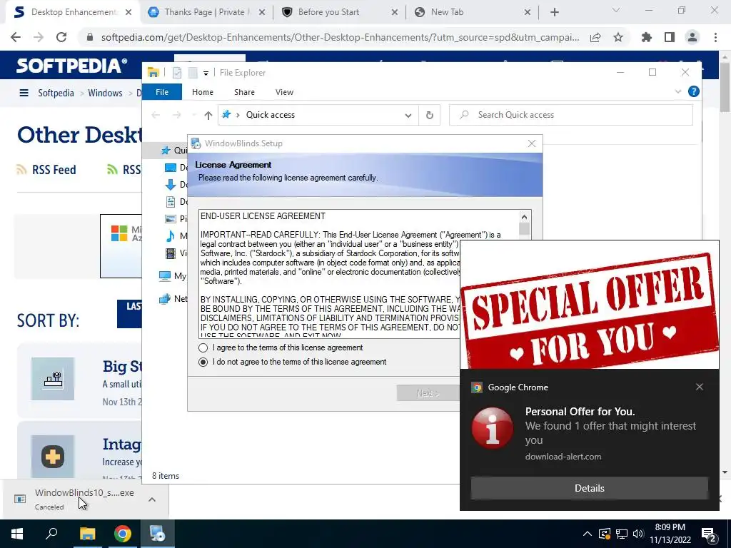Click Intag app thumbnail icon
This screenshot has height=548, width=731.
click(x=53, y=457)
